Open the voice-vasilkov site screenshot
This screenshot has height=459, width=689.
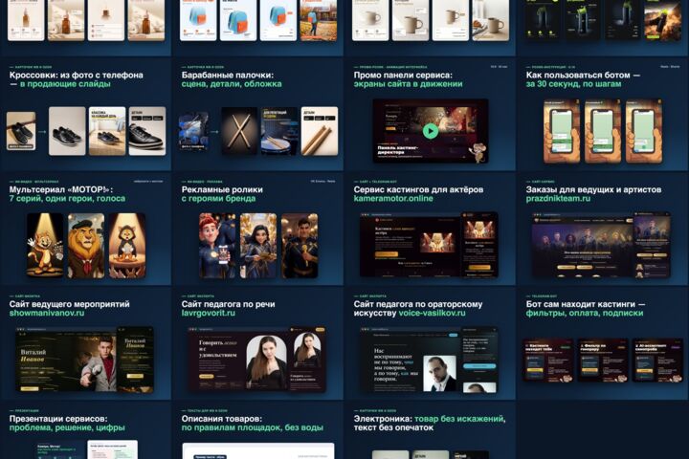pos(410,360)
